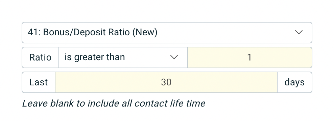
Task: Click the '41: Bonus/Deposit Ratio' text
Action: [79, 32]
